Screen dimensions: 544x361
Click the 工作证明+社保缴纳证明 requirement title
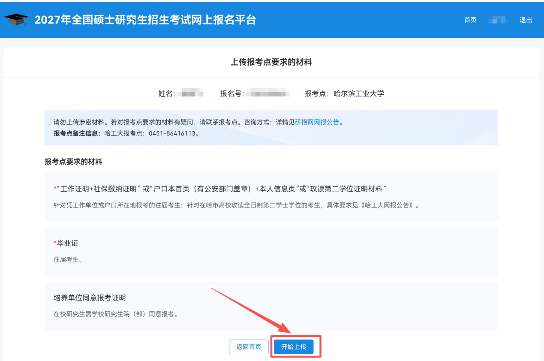tap(220, 189)
